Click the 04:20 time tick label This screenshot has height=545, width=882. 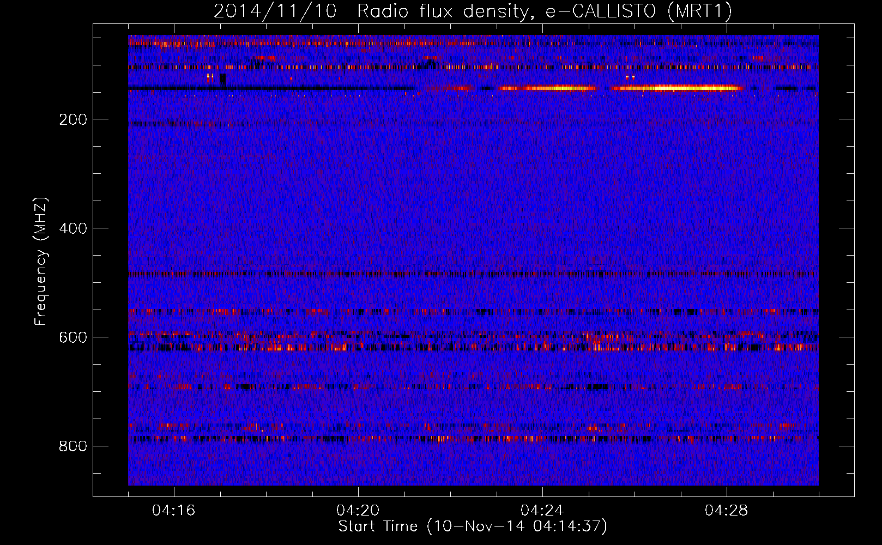(358, 511)
